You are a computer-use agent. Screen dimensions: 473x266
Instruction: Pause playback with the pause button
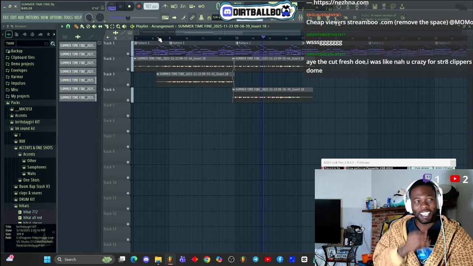pos(120,6)
